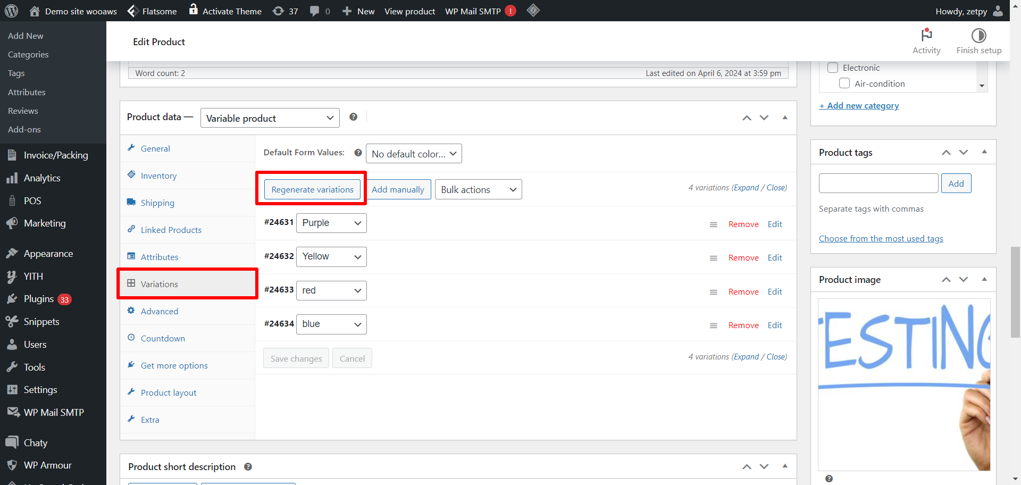Click the WP Mail SMTP alert badge
1021x485 pixels.
click(510, 11)
